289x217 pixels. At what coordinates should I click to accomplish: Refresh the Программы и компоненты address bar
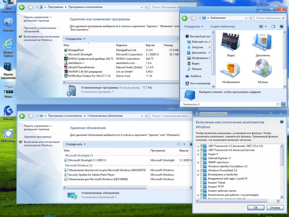146,7
